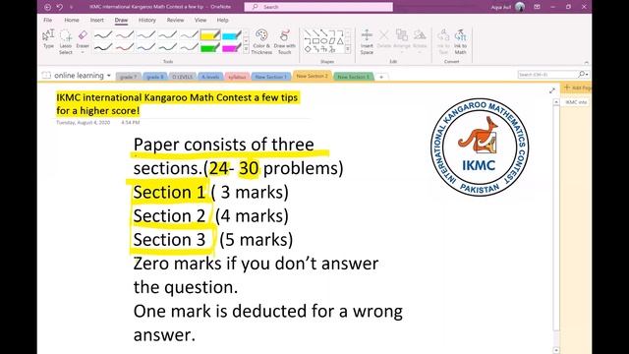Select the Type tool
This screenshot has height=354, width=629.
(x=48, y=39)
